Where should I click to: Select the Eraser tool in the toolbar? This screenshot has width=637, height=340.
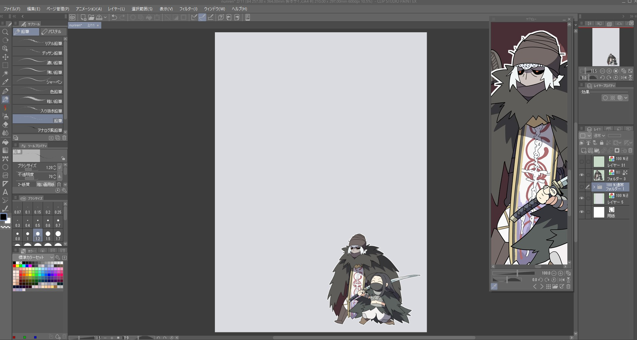click(5, 124)
